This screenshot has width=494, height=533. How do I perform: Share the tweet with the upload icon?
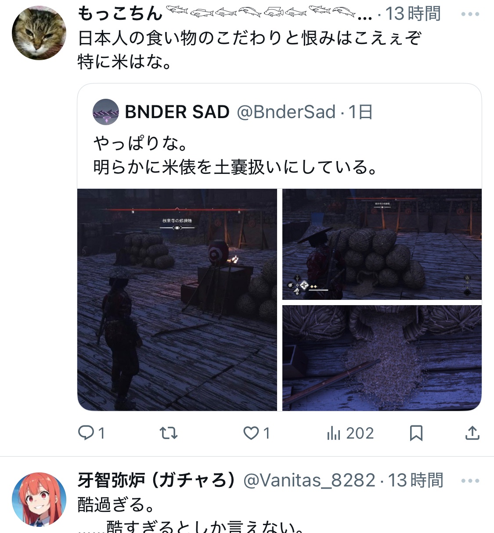[472, 433]
